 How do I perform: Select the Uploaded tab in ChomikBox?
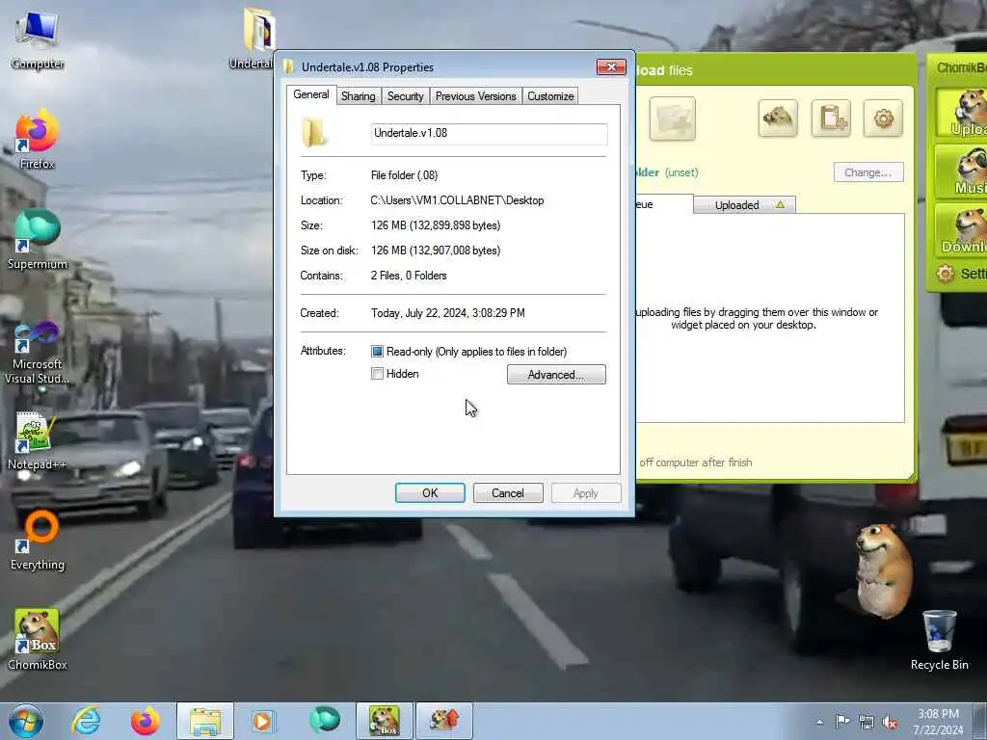745,205
